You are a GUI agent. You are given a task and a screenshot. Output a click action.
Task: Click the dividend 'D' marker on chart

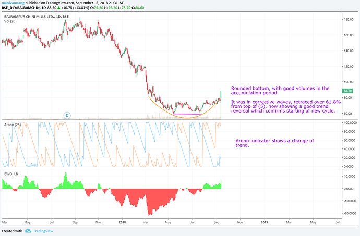coord(67,115)
